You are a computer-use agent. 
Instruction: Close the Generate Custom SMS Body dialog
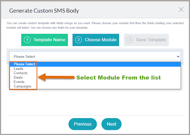pos(181,10)
